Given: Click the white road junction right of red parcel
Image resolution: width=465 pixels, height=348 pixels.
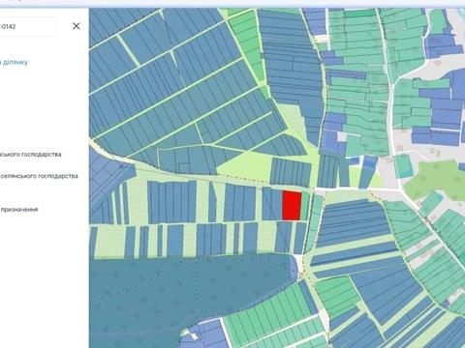Looking at the screenshot, I should [x=317, y=190].
